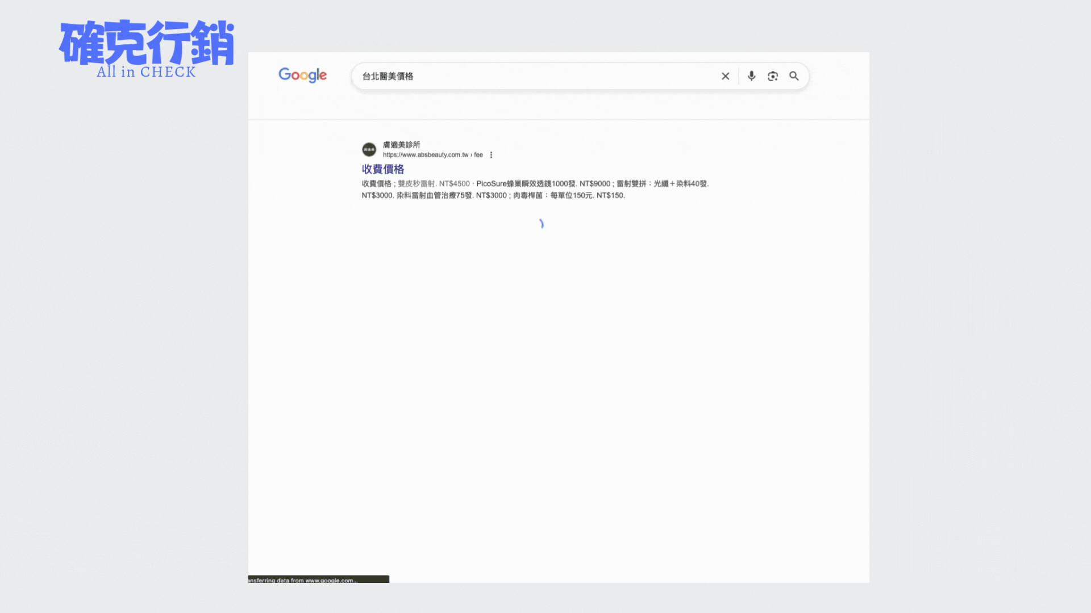Viewport: 1091px width, 613px height.
Task: Click the loading spinner below the result
Action: (x=541, y=224)
